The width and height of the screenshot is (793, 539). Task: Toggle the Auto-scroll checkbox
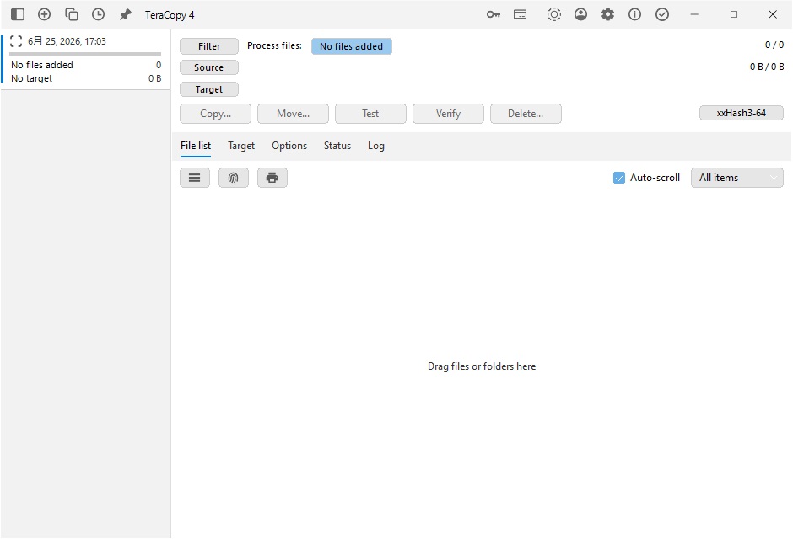[619, 178]
